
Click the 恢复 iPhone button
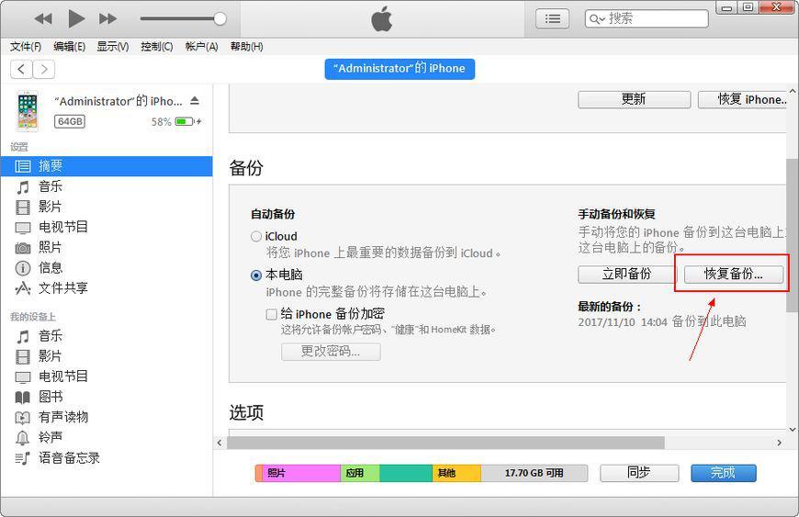pos(742,99)
